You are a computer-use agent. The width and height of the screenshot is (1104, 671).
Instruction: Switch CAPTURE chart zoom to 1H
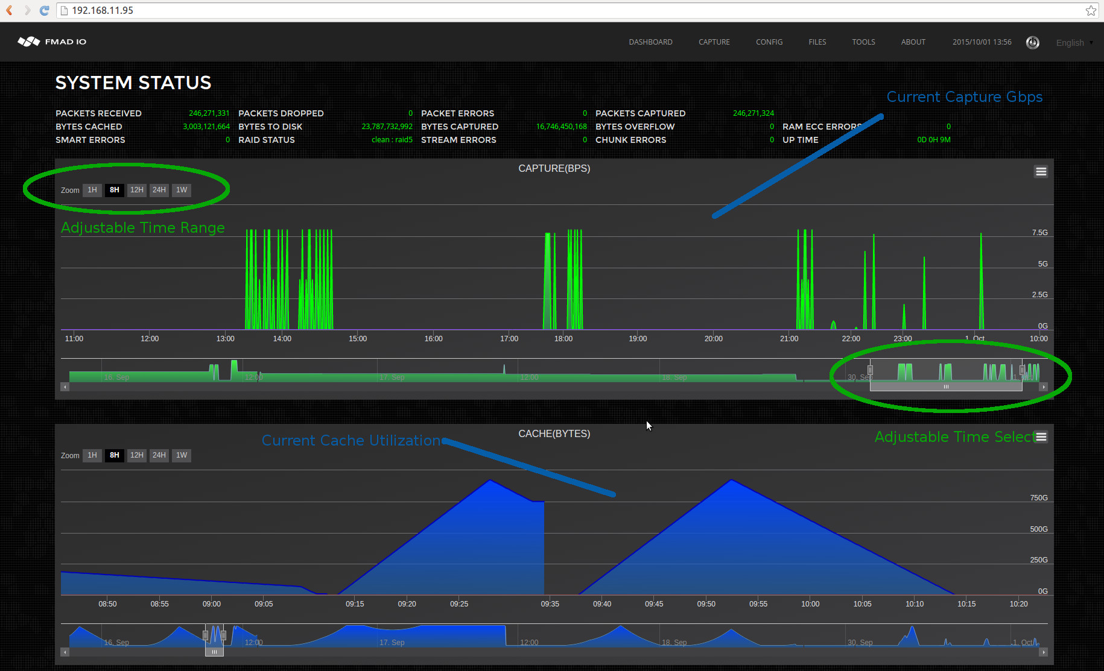pos(92,190)
